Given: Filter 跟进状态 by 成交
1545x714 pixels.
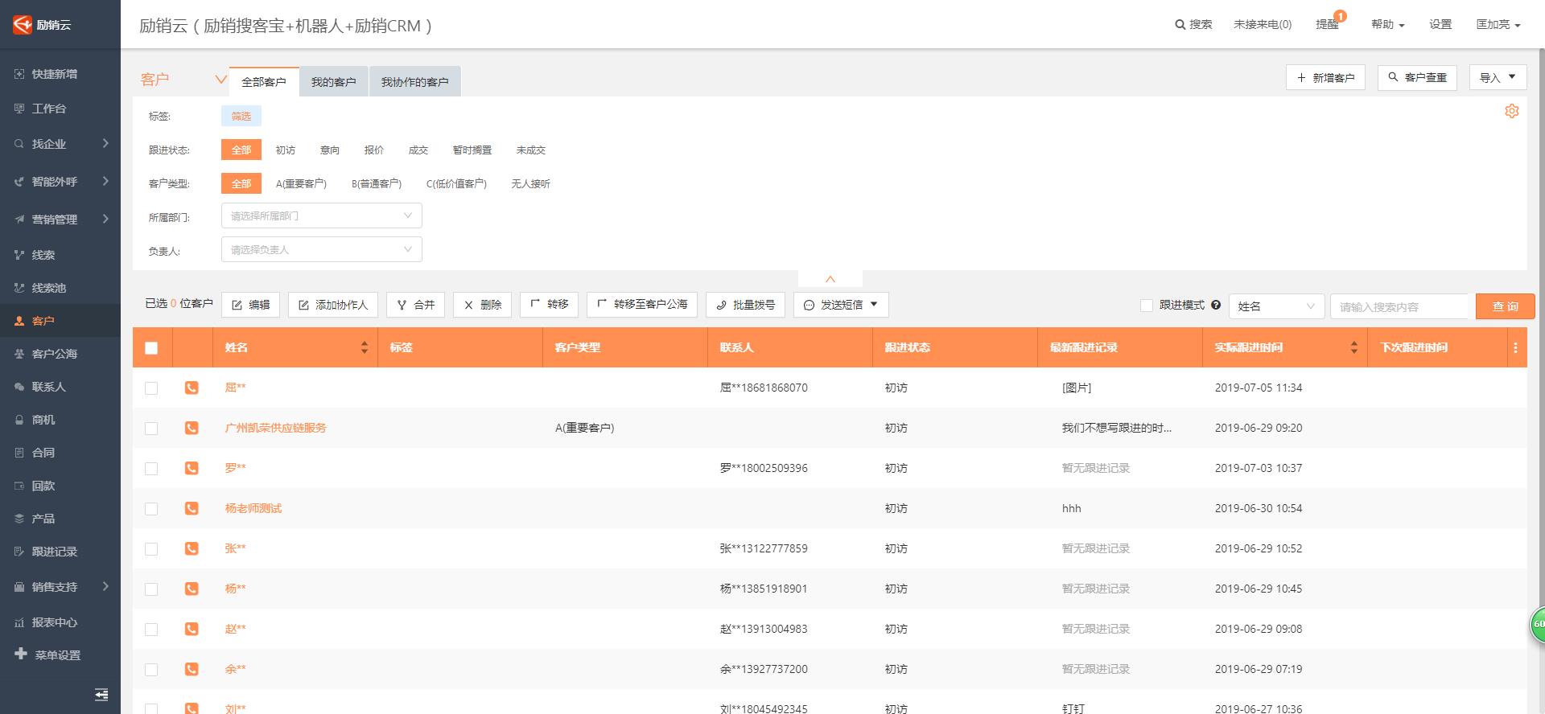Looking at the screenshot, I should coord(418,150).
